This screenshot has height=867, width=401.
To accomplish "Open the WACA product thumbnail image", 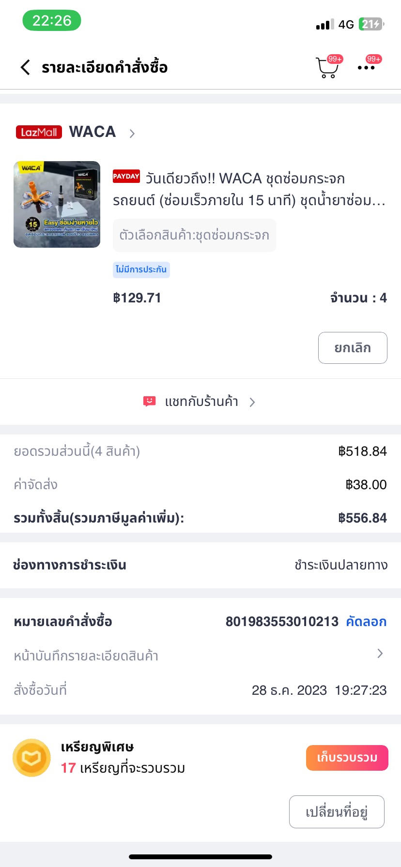I will coord(57,204).
